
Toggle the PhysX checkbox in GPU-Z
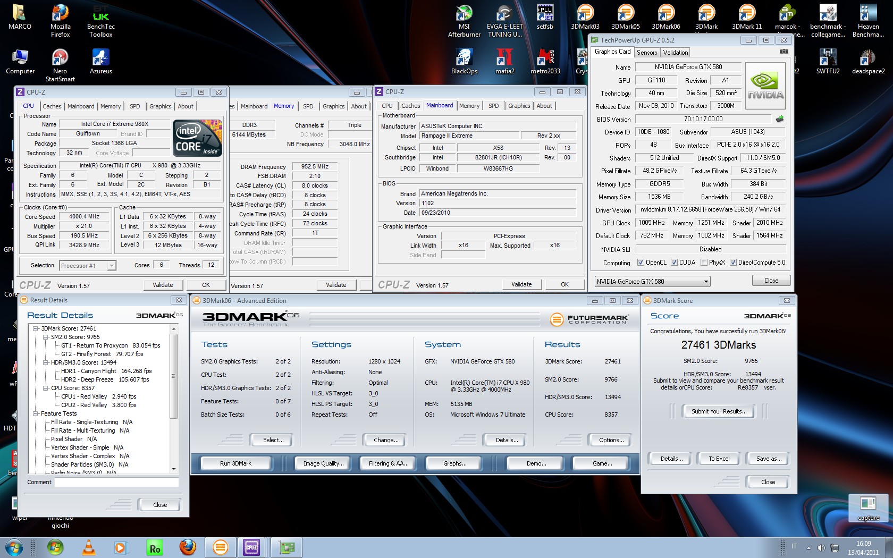point(704,263)
